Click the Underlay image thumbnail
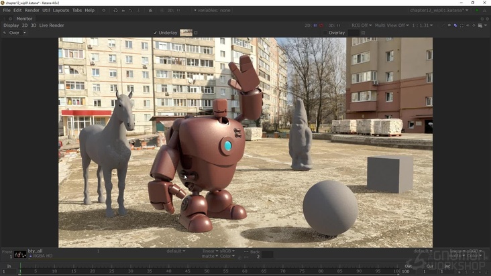Viewport: 491px width, 276px height. [186, 33]
